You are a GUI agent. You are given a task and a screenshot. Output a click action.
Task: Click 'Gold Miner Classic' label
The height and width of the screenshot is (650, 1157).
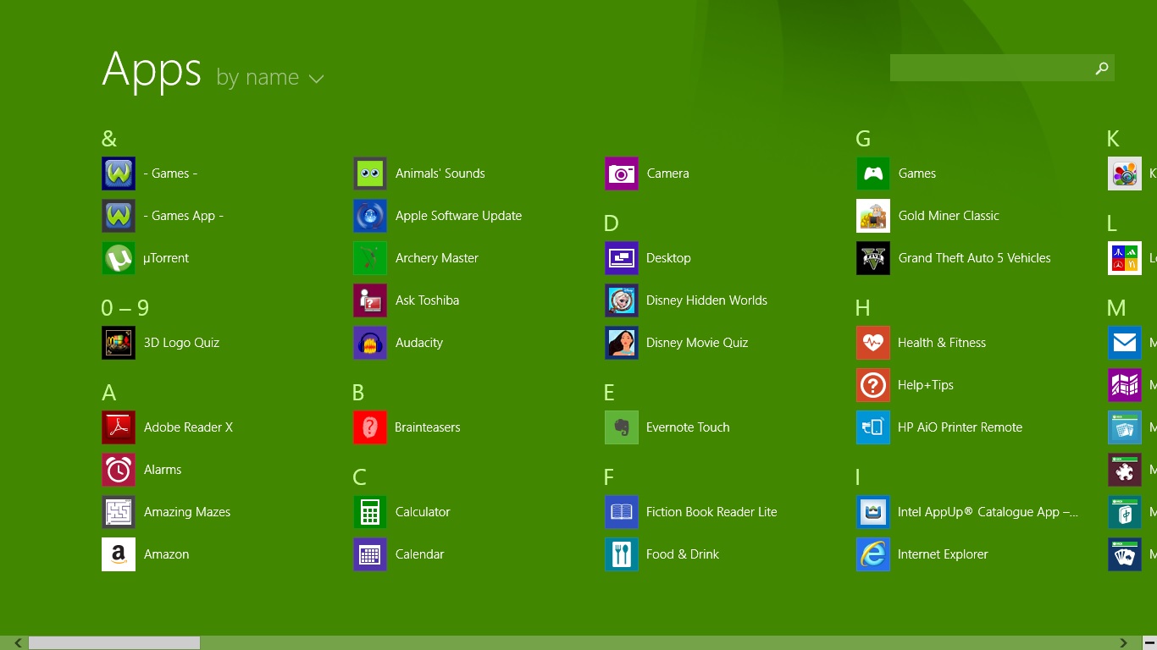(949, 216)
